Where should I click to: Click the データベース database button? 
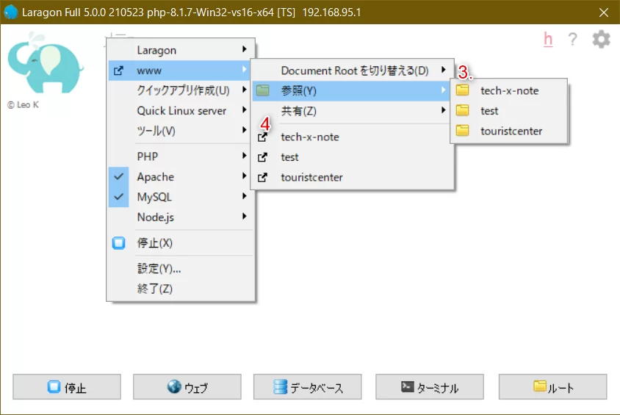(308, 387)
